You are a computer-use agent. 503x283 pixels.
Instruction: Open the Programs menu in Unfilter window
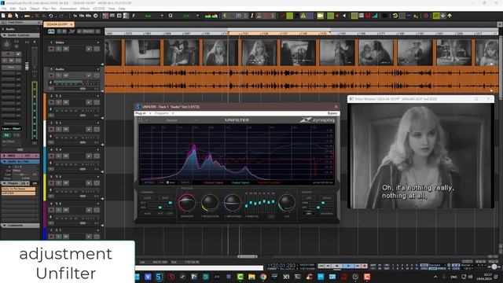coord(162,113)
